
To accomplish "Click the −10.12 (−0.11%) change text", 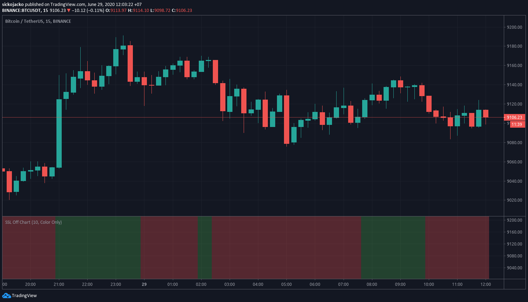I will pos(88,10).
